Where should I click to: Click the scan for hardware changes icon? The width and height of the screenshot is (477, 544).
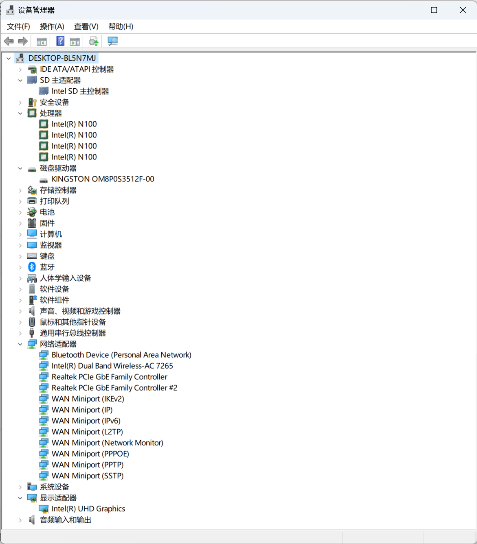click(112, 41)
